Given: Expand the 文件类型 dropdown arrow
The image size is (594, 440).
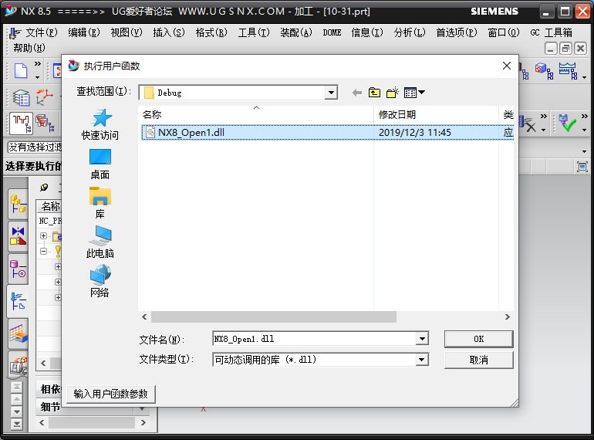Looking at the screenshot, I should [422, 360].
